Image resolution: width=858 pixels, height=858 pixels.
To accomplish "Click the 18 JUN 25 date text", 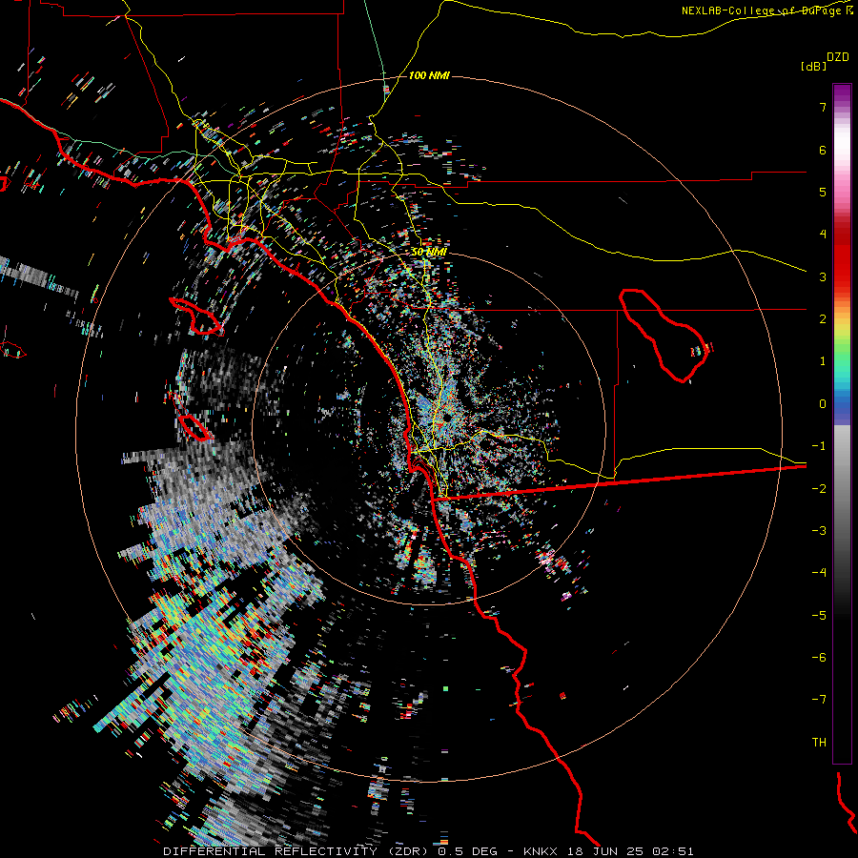I will click(603, 851).
